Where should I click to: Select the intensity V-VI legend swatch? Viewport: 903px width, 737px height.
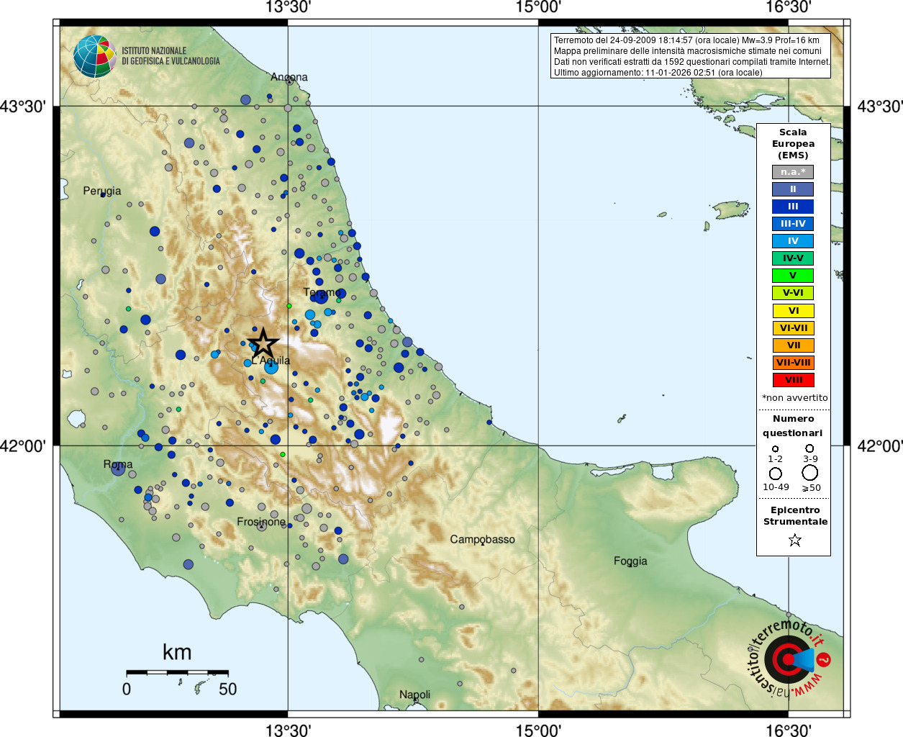(793, 293)
